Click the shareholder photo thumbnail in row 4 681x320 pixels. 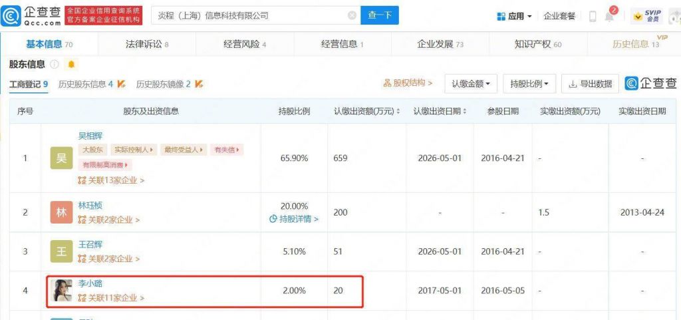61,289
